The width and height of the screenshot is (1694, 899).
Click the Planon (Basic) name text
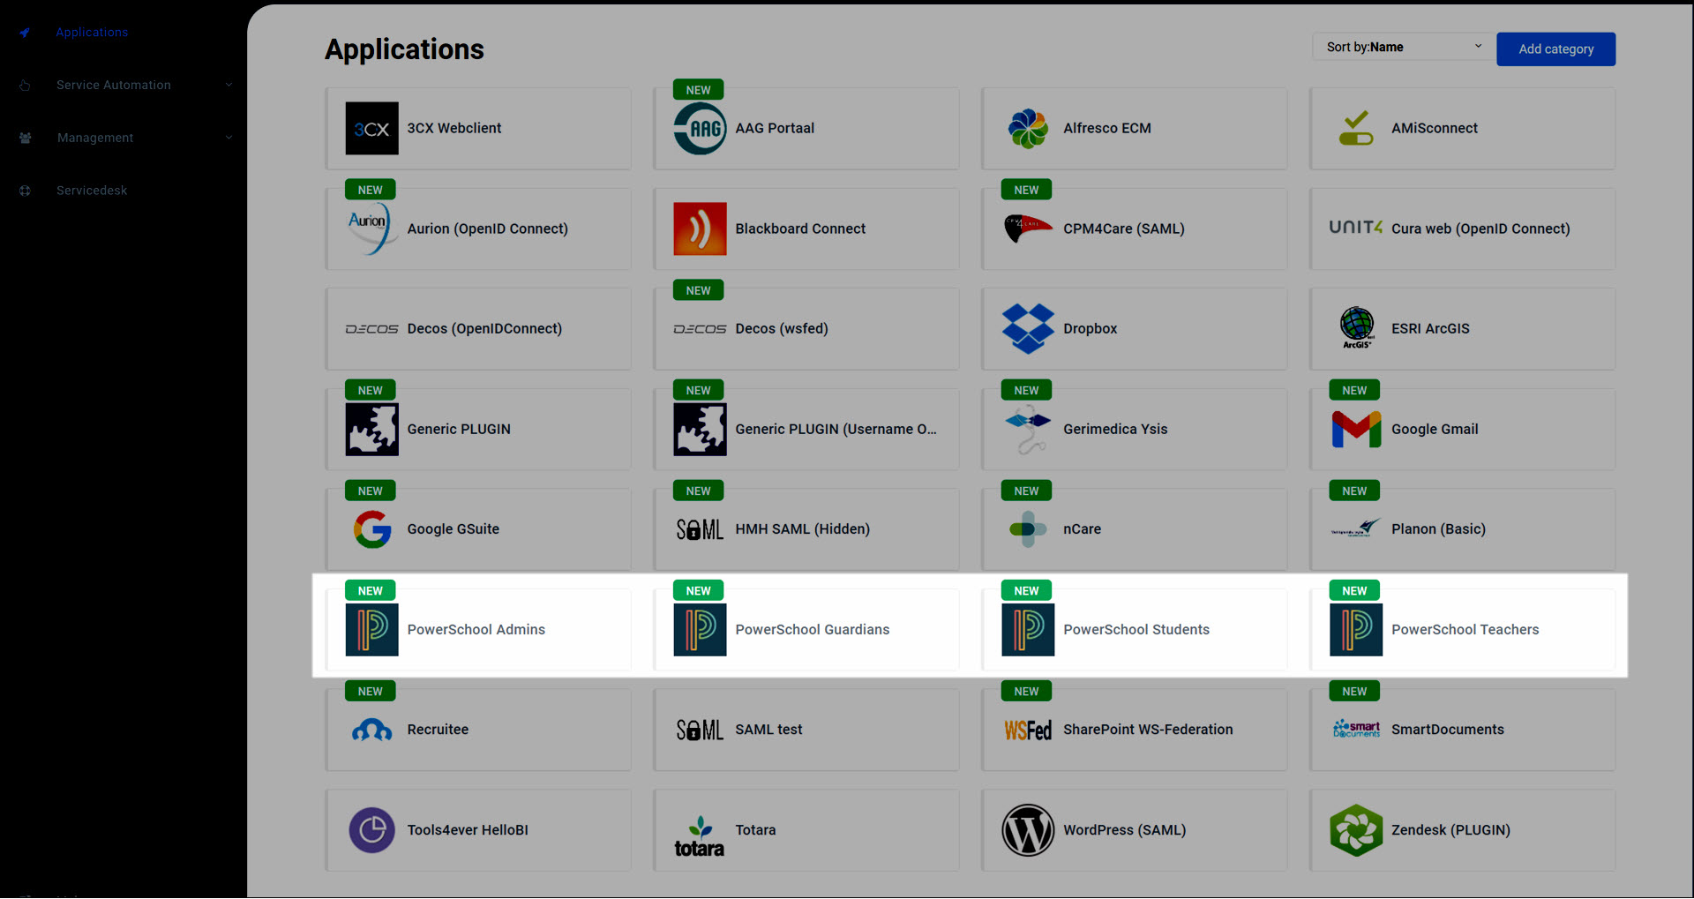(x=1438, y=529)
